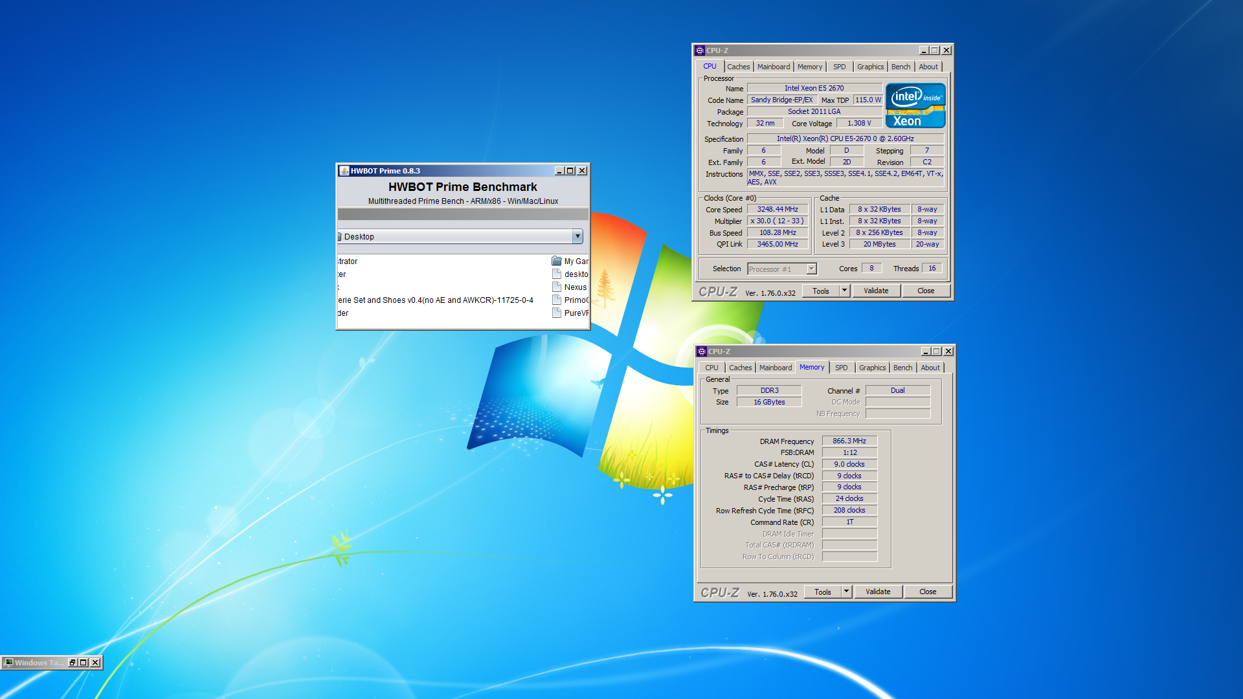Click the Close button in lower CPU-Z window

pos(928,592)
